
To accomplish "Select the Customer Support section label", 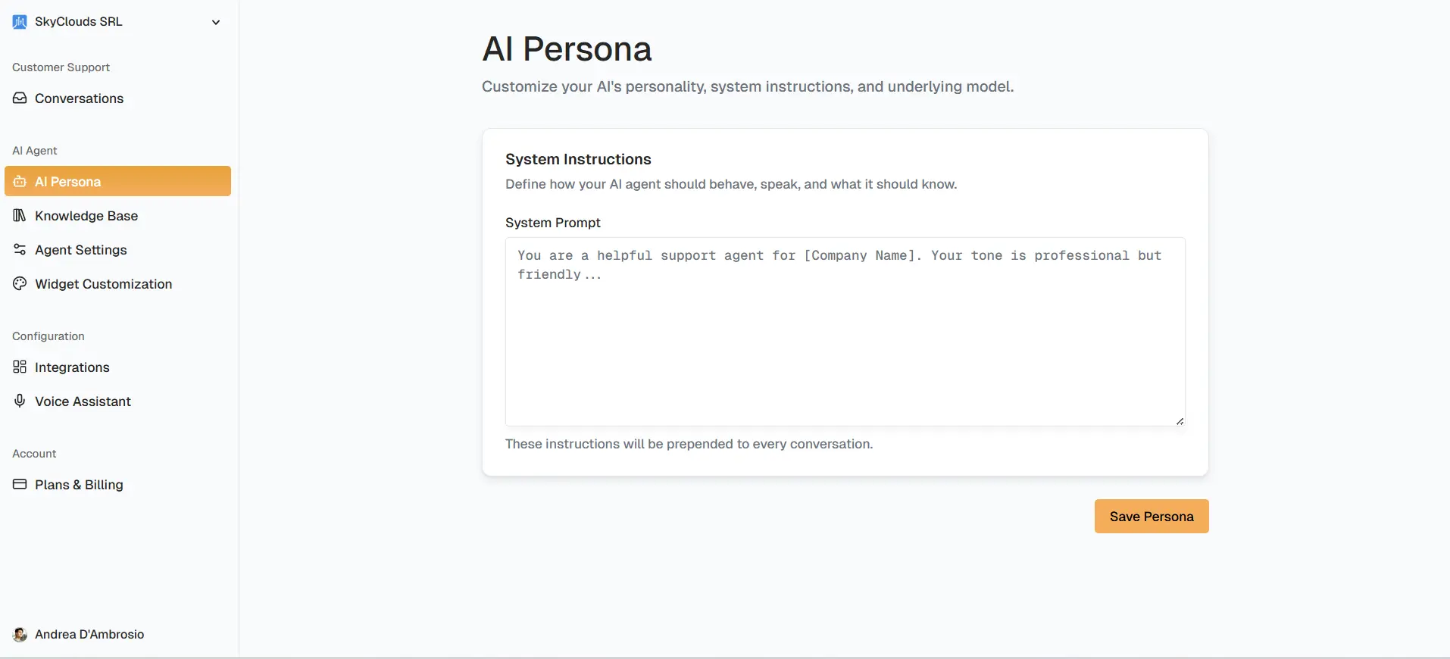I will click(x=61, y=67).
